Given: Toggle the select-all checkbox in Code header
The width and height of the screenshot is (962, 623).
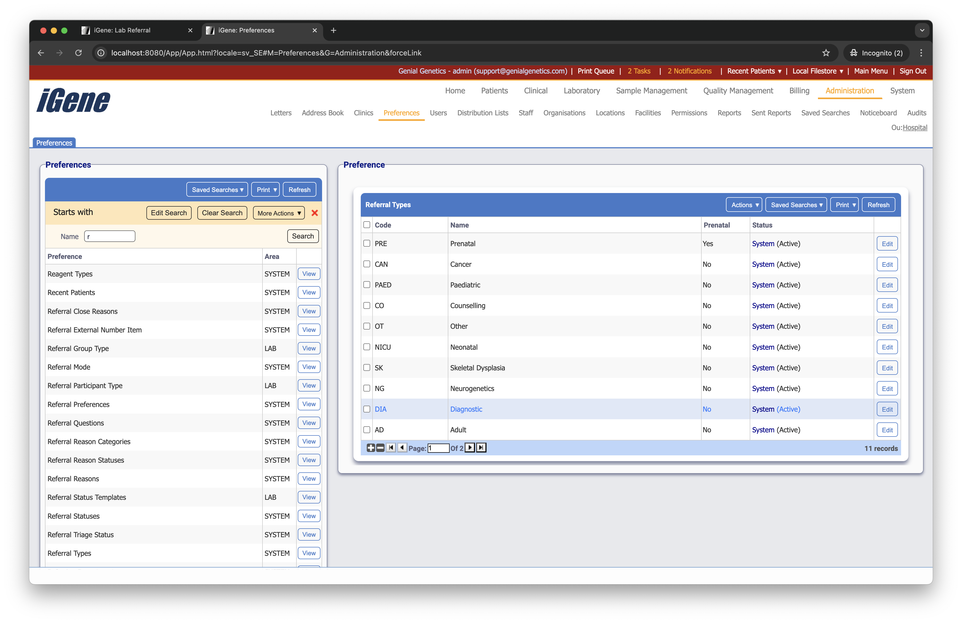Looking at the screenshot, I should coord(367,225).
